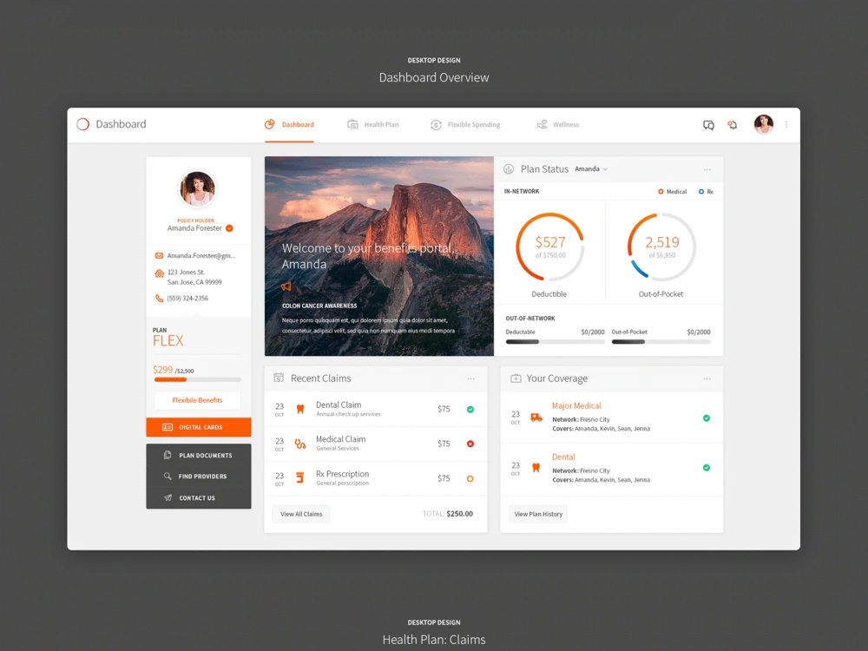Click the $299 plan spending progress bar

(198, 380)
